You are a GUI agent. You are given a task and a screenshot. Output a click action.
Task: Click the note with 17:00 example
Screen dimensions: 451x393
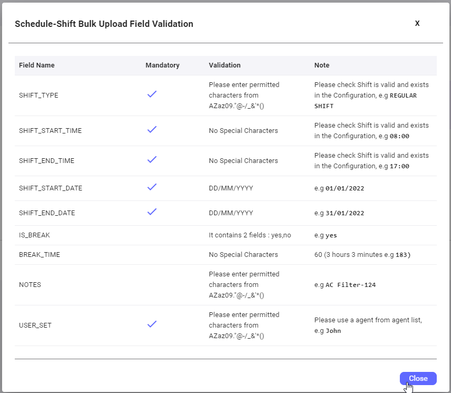(x=371, y=160)
